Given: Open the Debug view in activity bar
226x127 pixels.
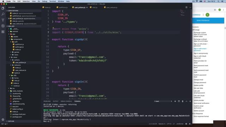Looking at the screenshot, I should point(3,26).
